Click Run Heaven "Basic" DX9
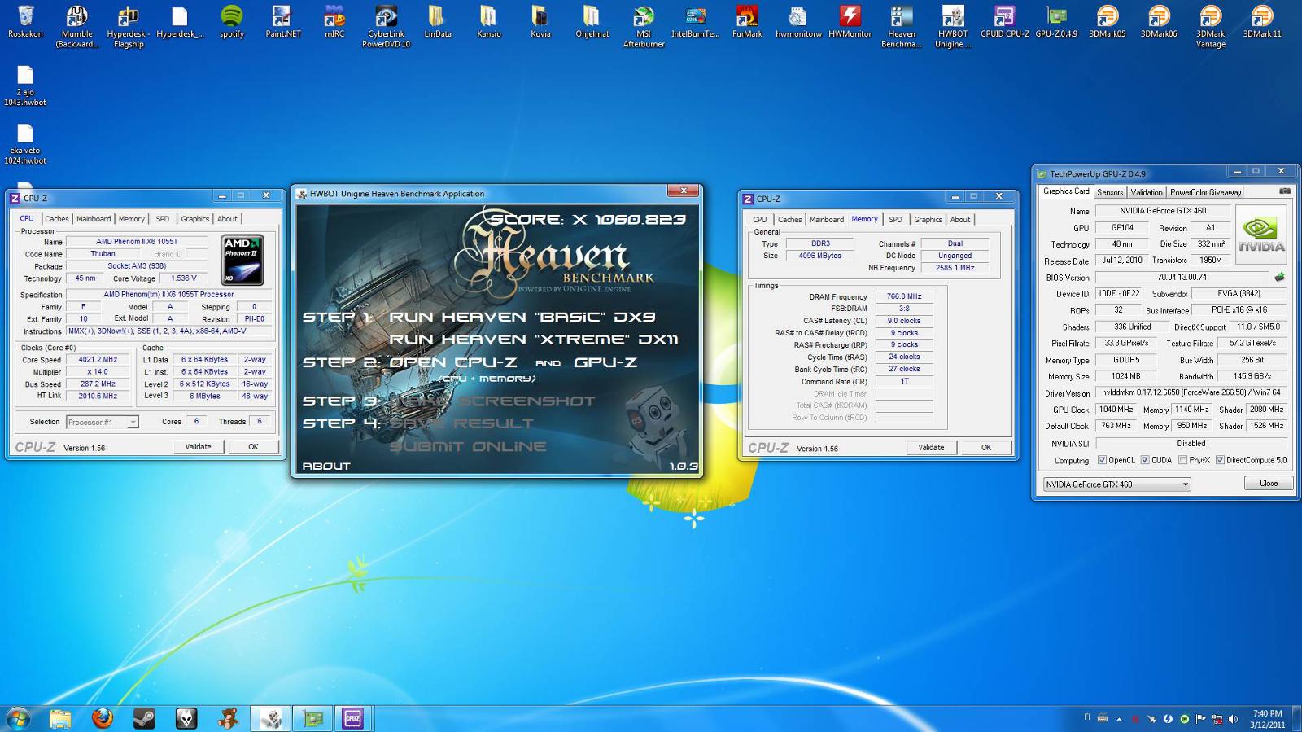Viewport: 1302px width, 732px height. coord(522,317)
